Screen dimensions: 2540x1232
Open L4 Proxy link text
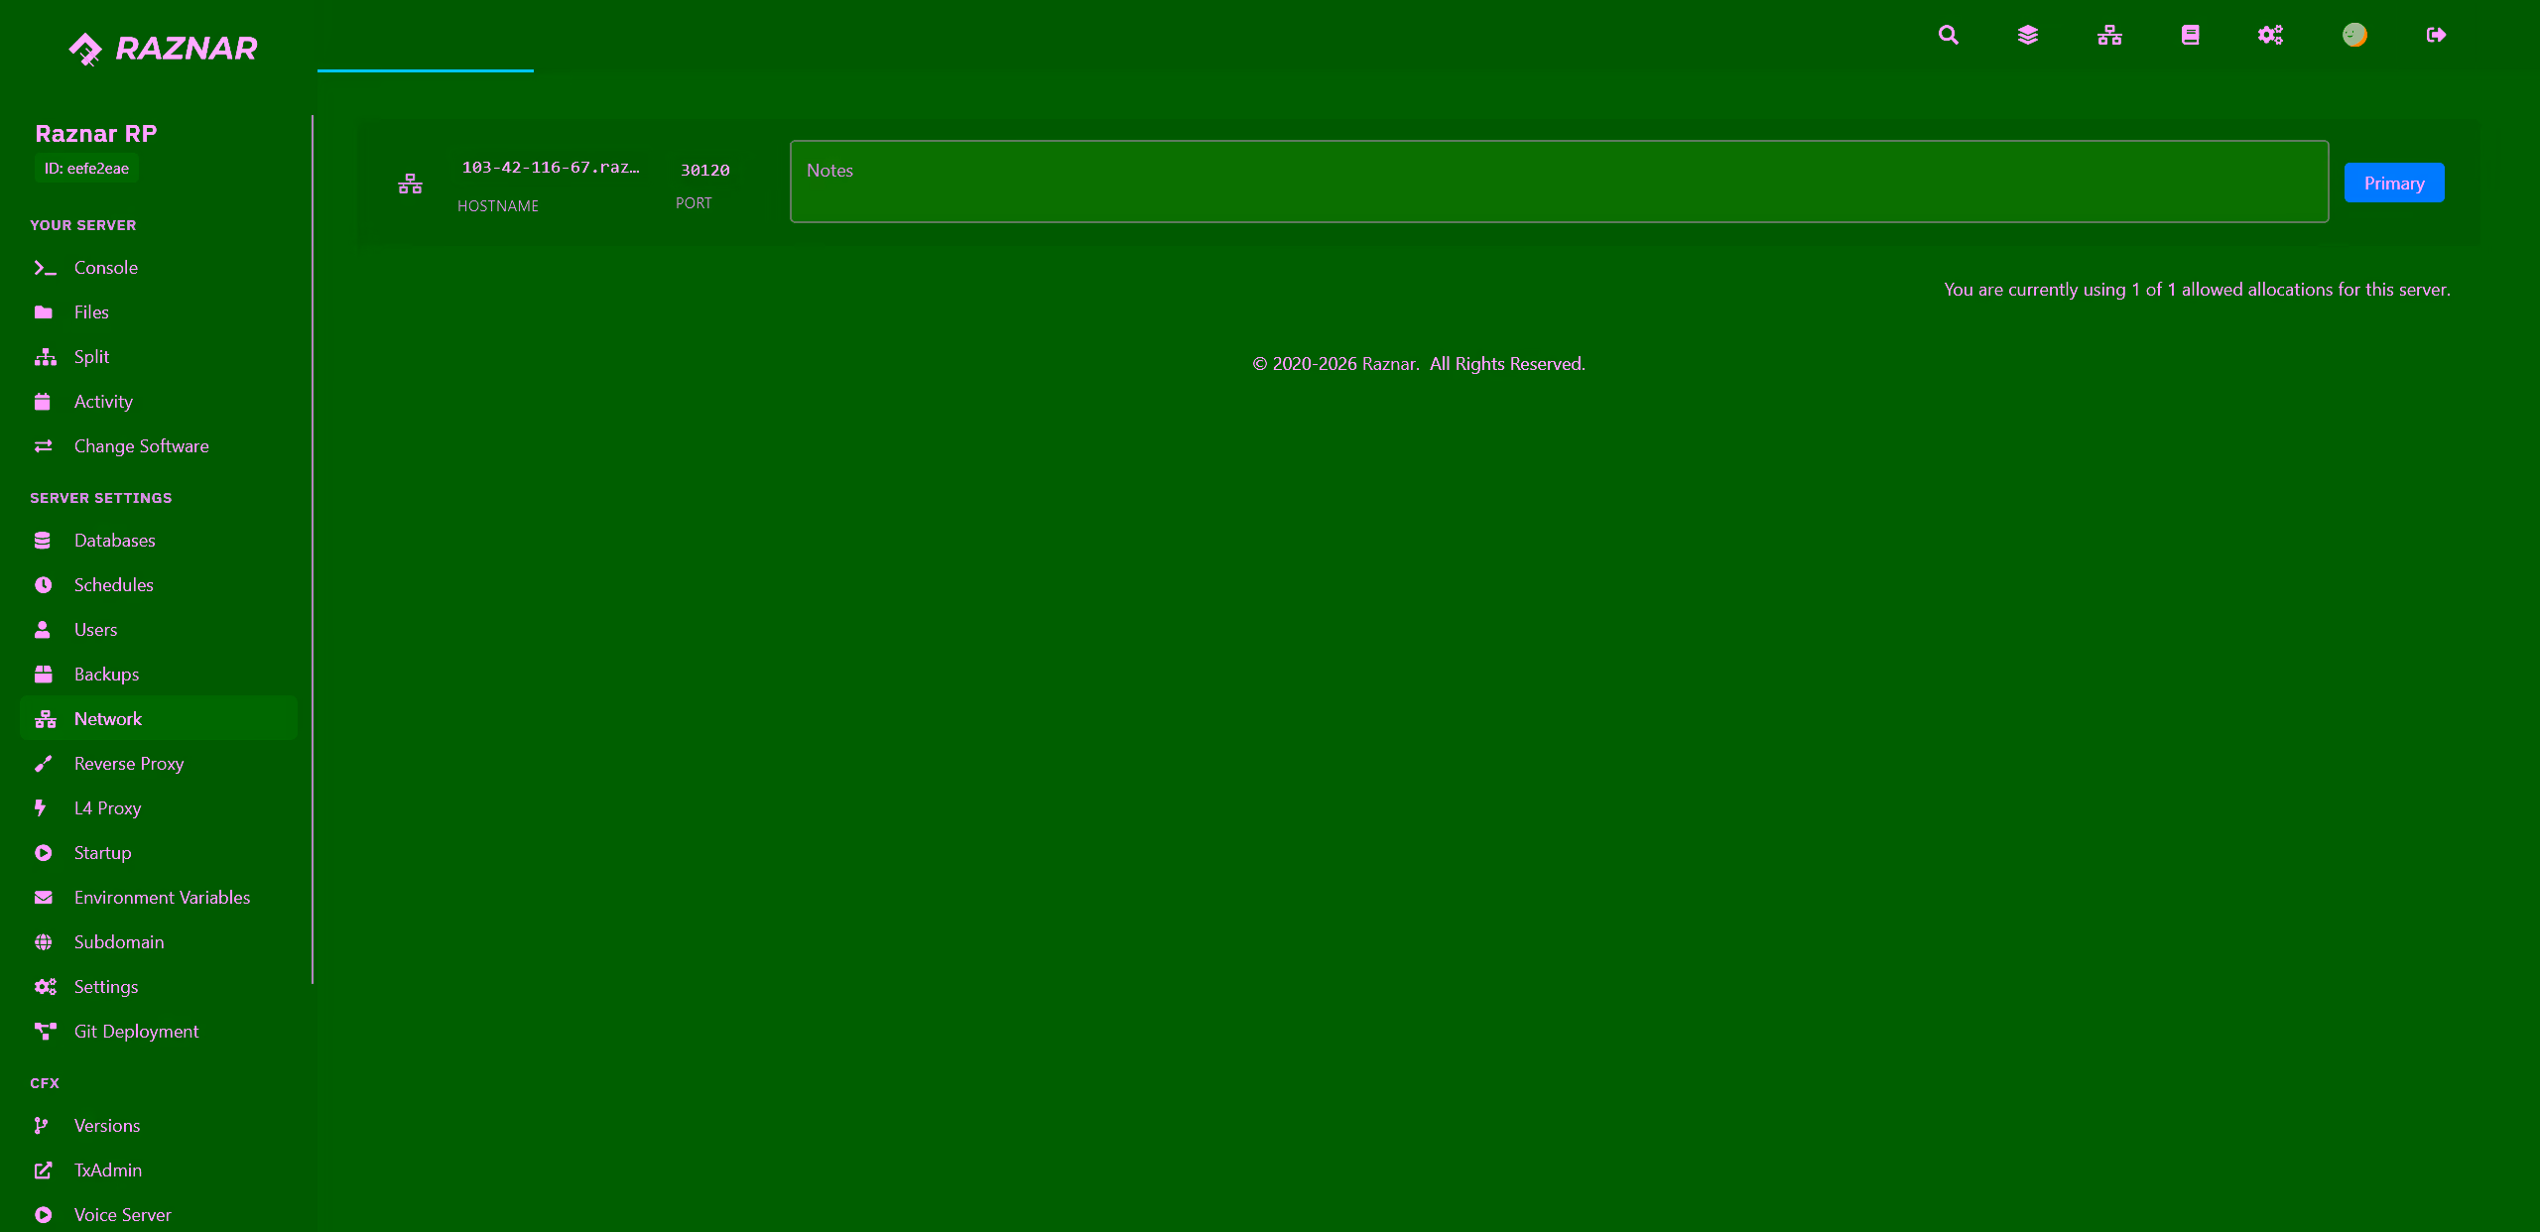(108, 808)
